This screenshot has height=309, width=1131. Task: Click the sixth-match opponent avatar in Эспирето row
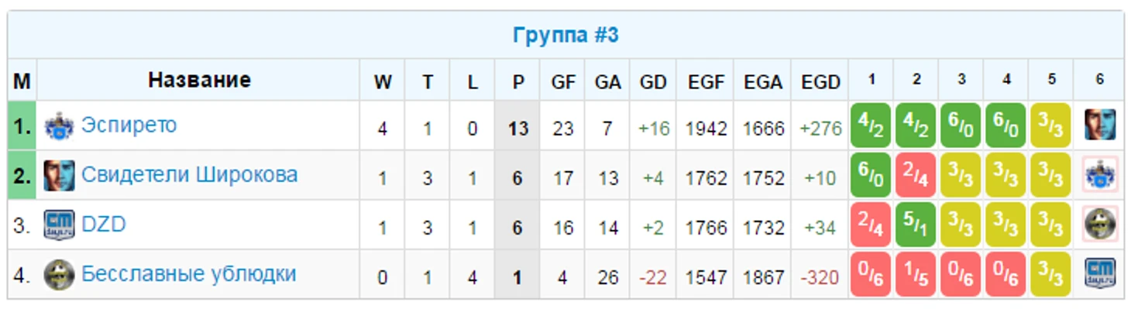[1100, 125]
